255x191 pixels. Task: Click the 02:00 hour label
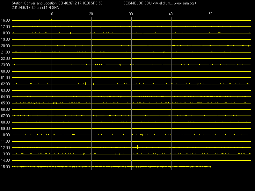5,84
